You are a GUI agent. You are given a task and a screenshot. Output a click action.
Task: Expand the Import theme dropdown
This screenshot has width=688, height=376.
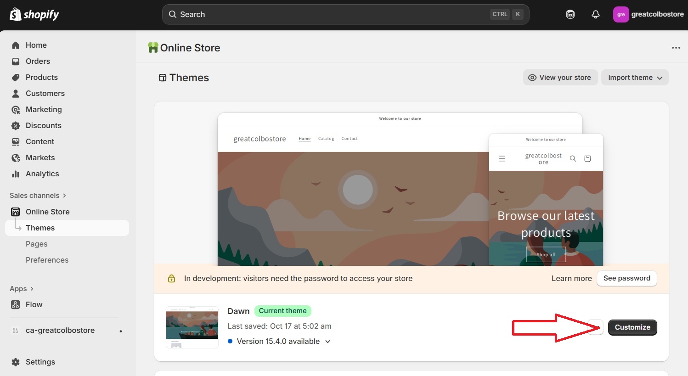634,78
